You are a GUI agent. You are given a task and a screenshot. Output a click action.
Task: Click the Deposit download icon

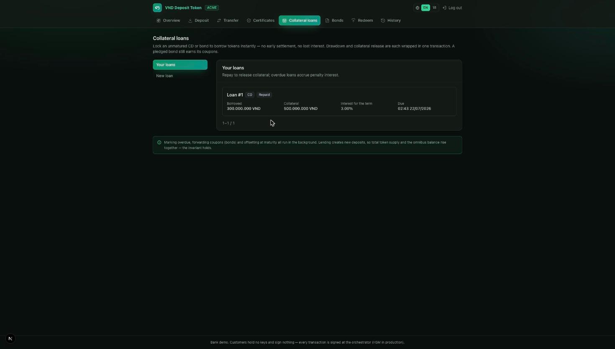point(190,20)
